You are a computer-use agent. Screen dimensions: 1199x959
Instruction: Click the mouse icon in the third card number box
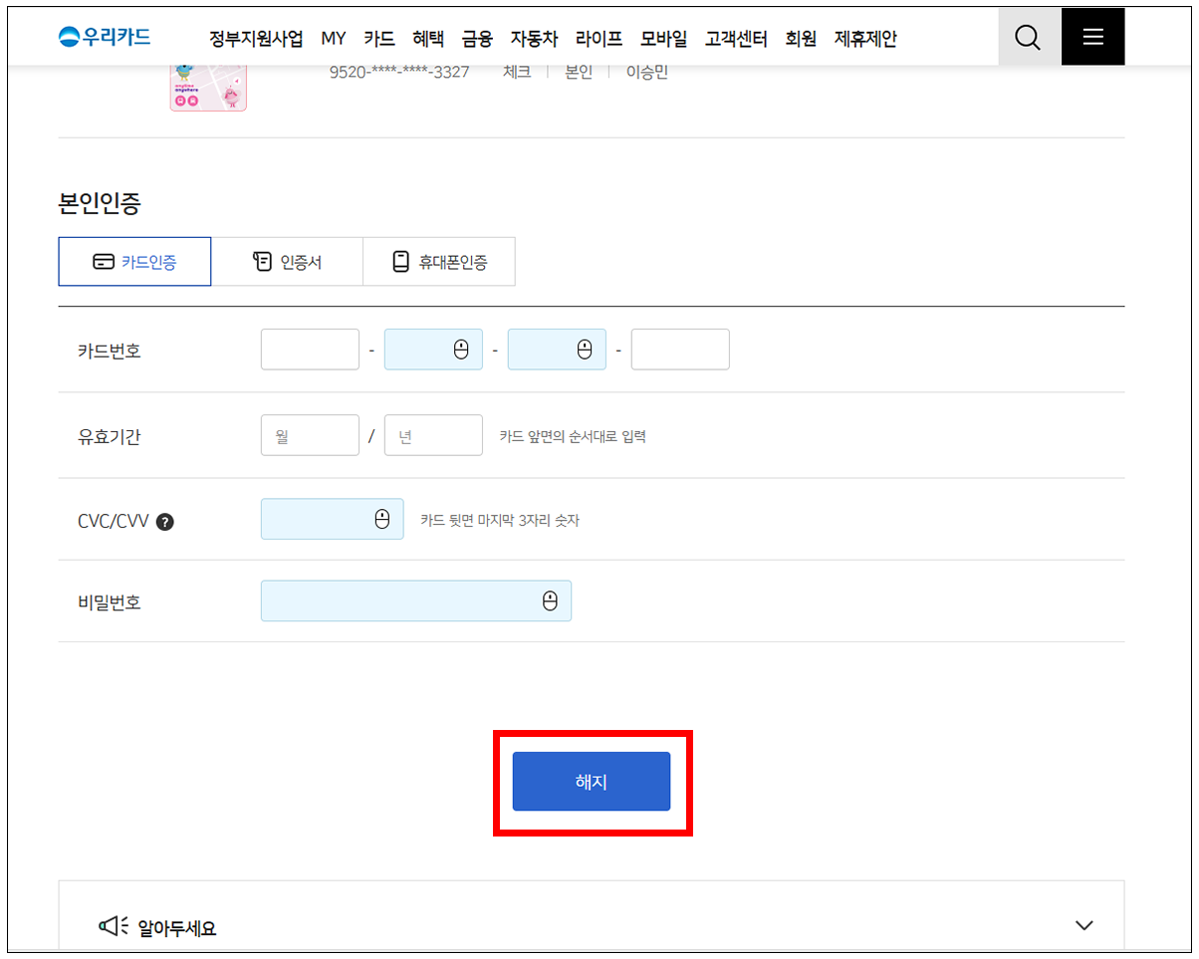[x=585, y=350]
